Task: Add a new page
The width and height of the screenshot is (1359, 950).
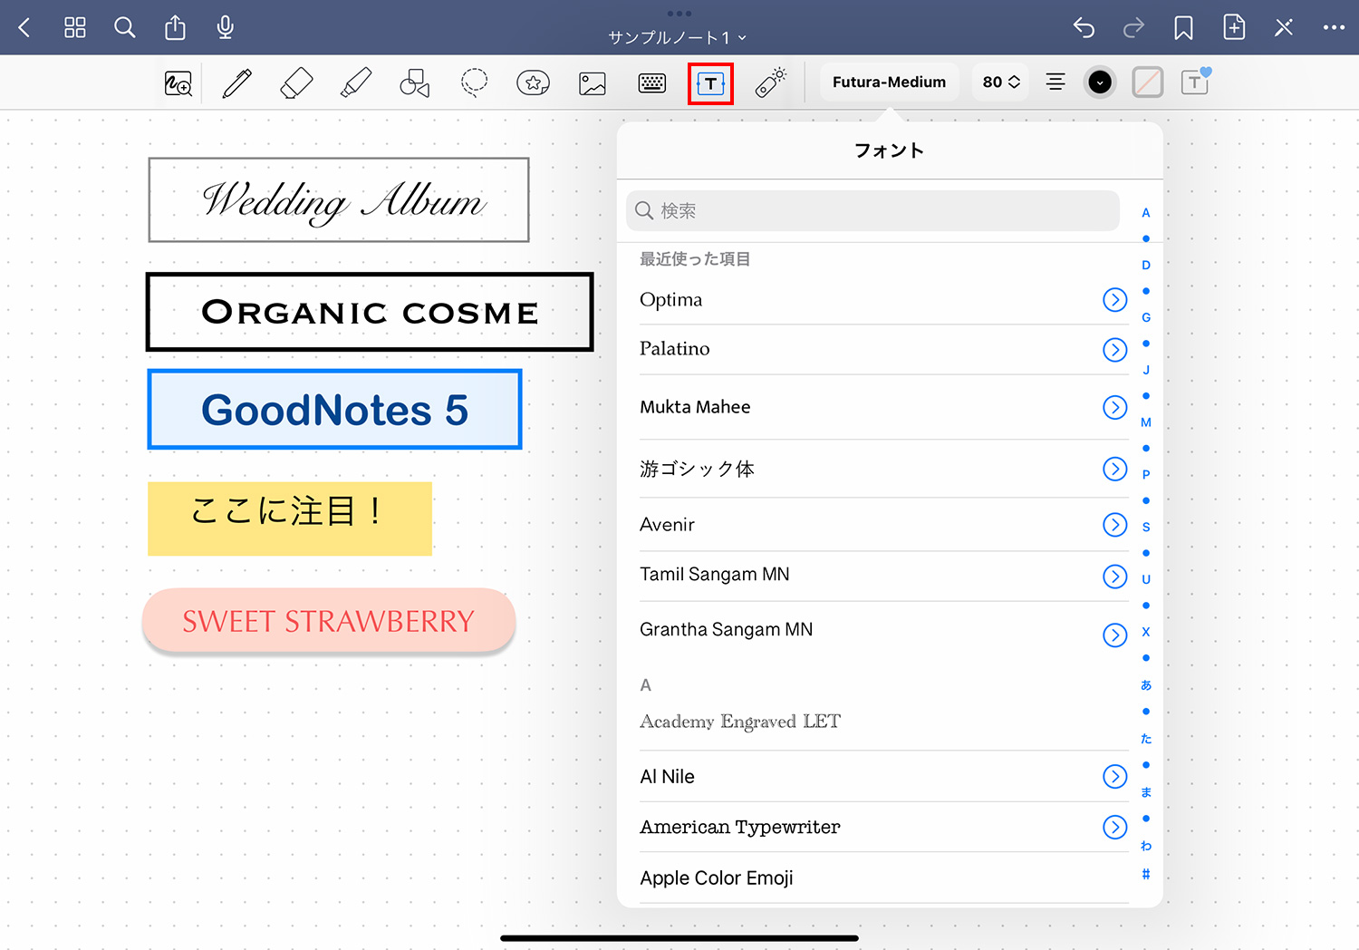Action: (1234, 27)
